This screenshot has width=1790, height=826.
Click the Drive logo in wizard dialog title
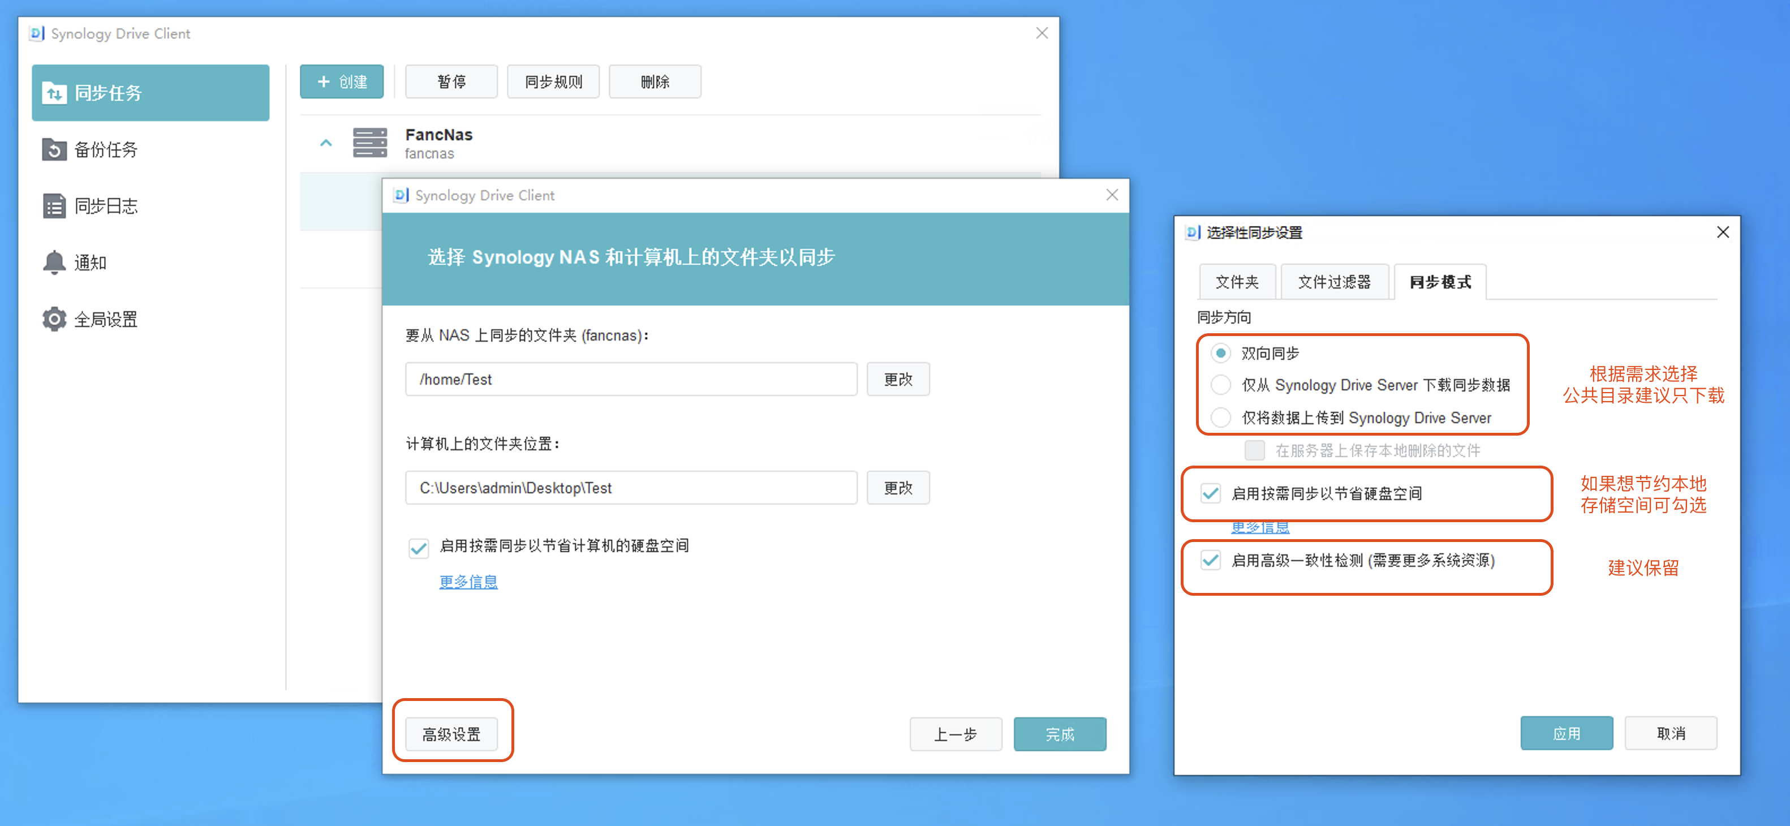coord(401,195)
